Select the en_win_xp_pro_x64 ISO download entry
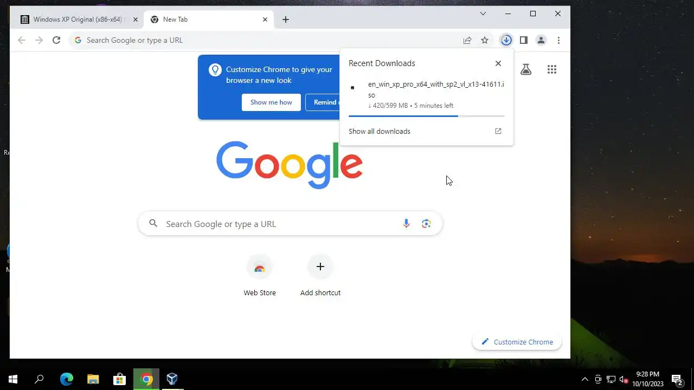Image resolution: width=694 pixels, height=390 pixels. pos(427,95)
